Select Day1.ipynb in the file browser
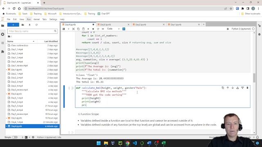This screenshot has width=262, height=147. tap(32, 70)
